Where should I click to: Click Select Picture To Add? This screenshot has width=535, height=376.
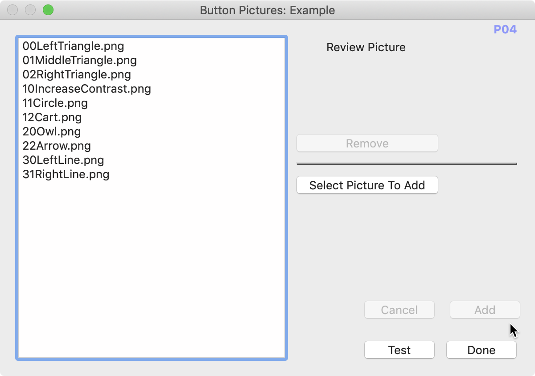coord(367,185)
